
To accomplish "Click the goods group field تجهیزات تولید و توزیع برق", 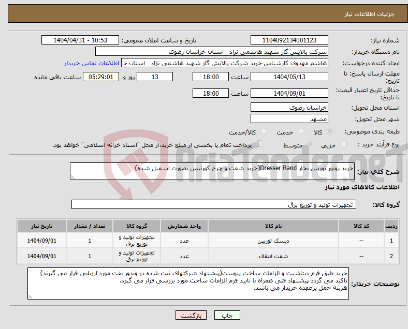I will point(214,204).
